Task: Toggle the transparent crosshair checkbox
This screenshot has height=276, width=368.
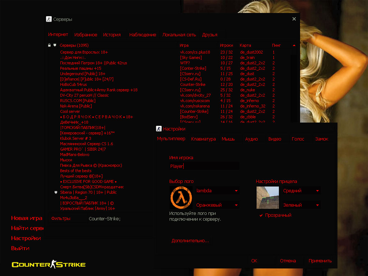Action: pos(261,215)
